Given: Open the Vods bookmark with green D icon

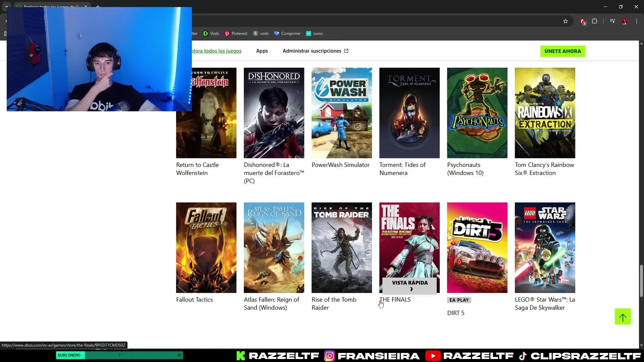Looking at the screenshot, I should (211, 34).
